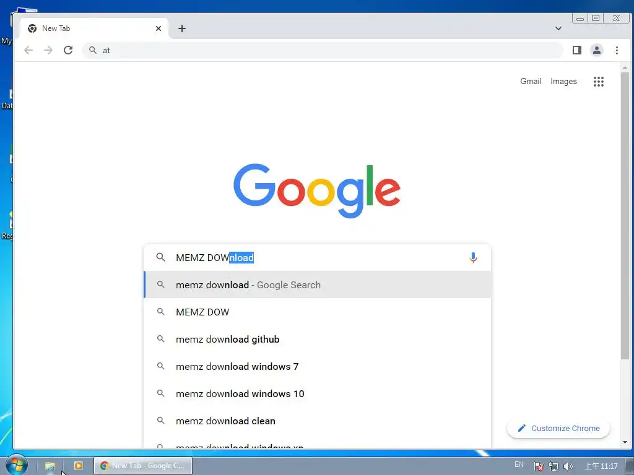This screenshot has height=475, width=634.
Task: Open the Action Center flag tray icon
Action: pos(538,466)
